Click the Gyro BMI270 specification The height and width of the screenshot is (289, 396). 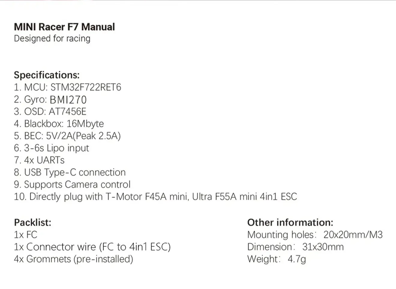(x=50, y=100)
